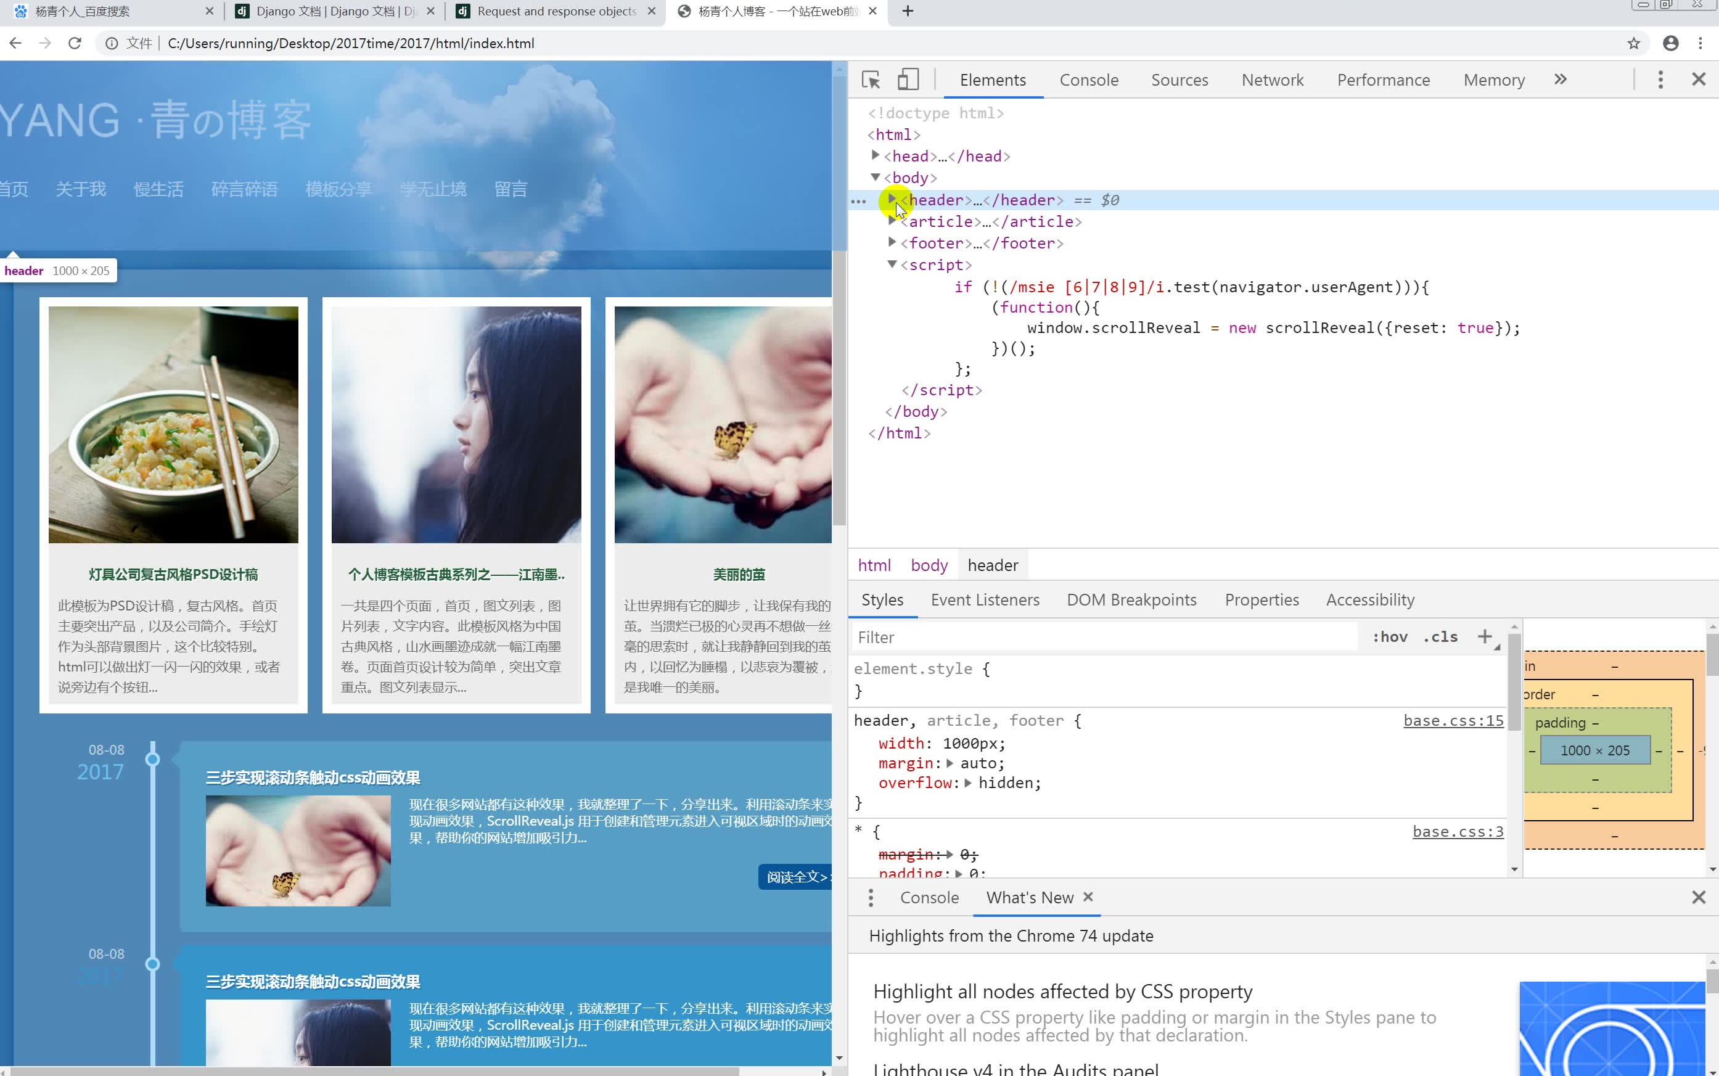Open DevTools customize three-dot menu

[x=1660, y=80]
